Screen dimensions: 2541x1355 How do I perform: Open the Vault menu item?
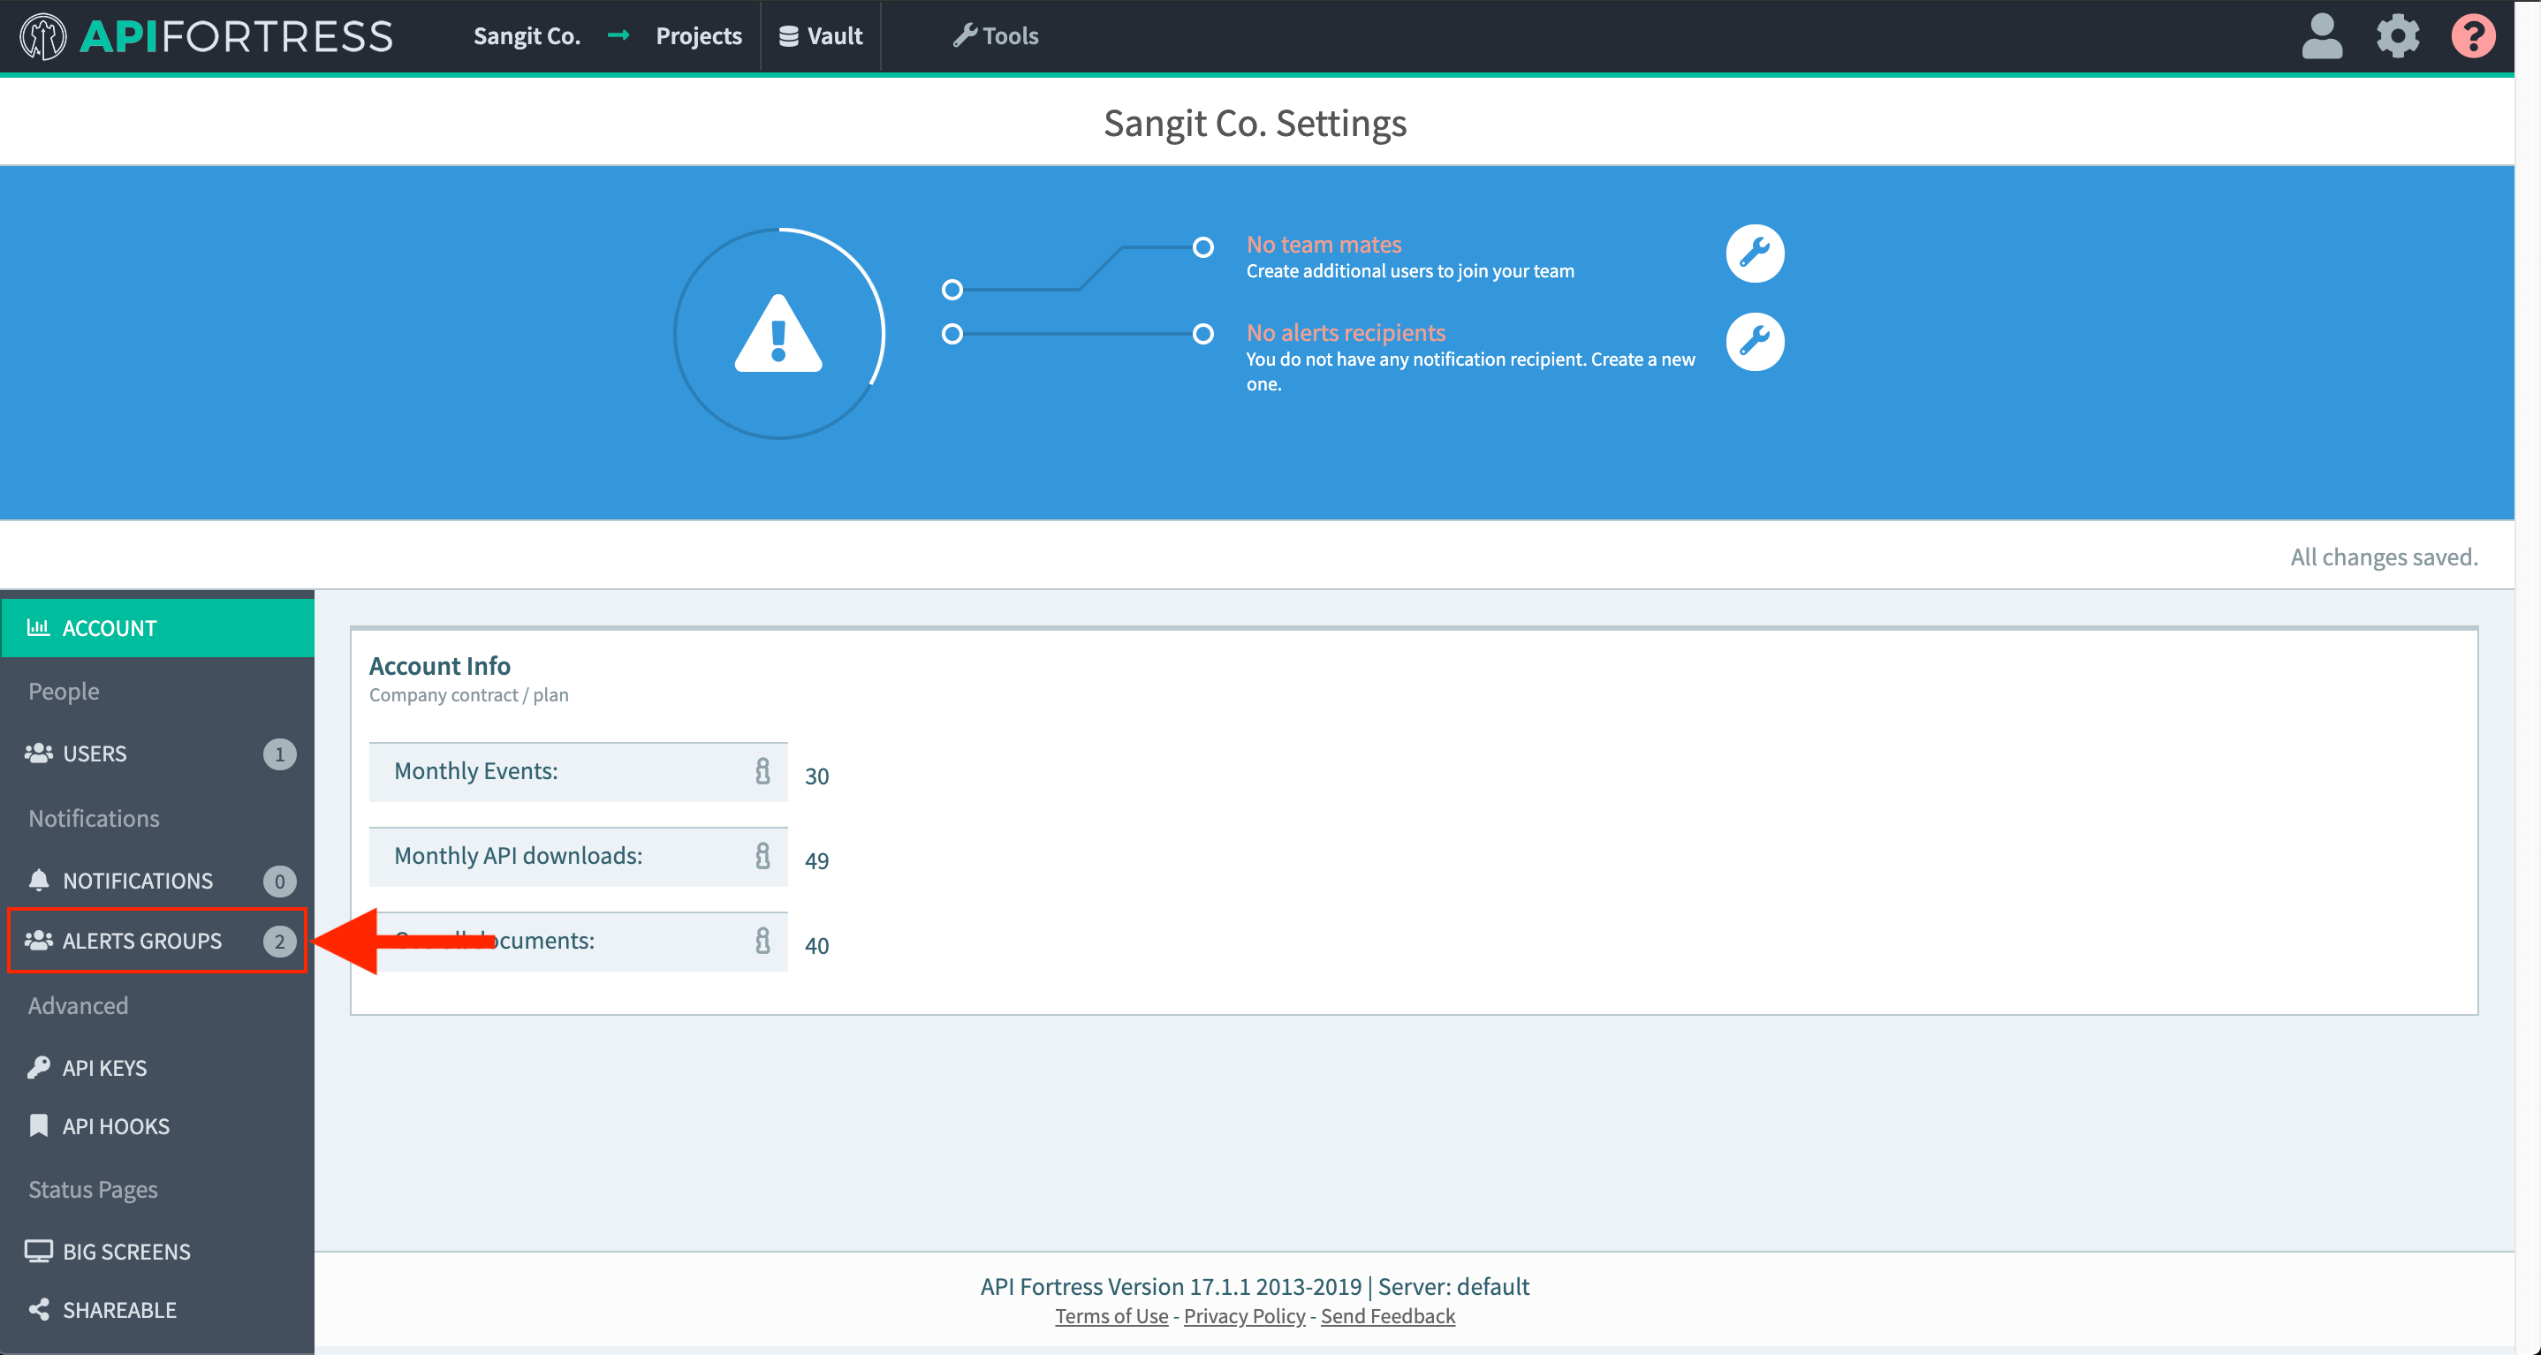822,34
